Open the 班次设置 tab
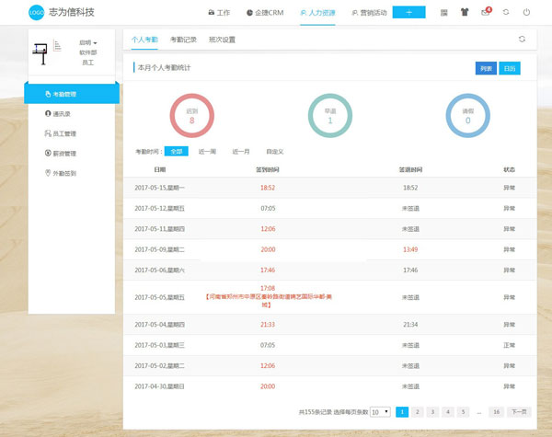The width and height of the screenshot is (552, 437). (222, 40)
